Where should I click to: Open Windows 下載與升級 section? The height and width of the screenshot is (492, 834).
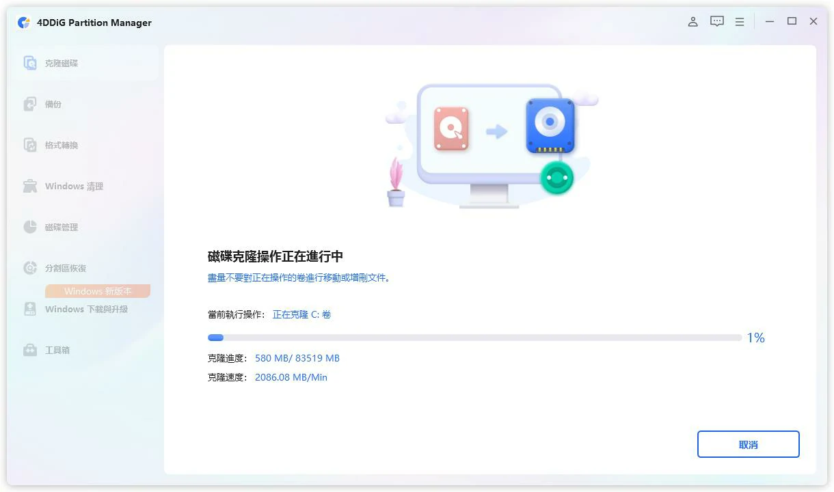[84, 309]
